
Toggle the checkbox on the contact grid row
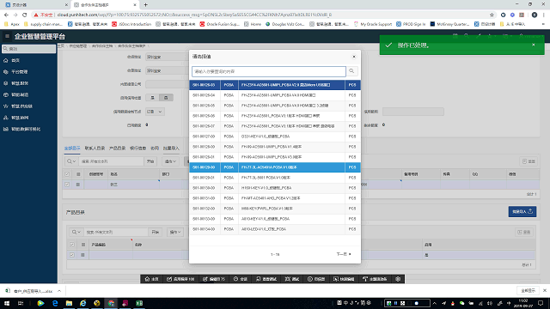pyautogui.click(x=67, y=185)
